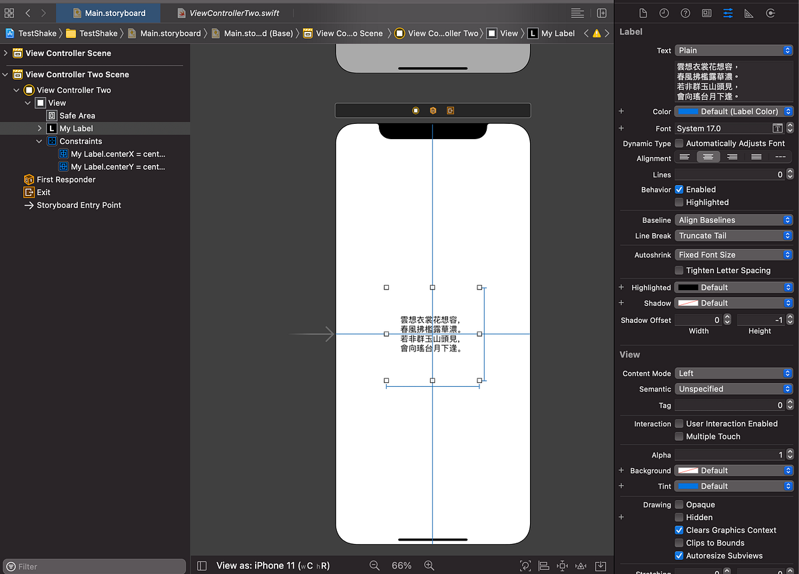Show the Identity inspector tab icon

[x=706, y=13]
